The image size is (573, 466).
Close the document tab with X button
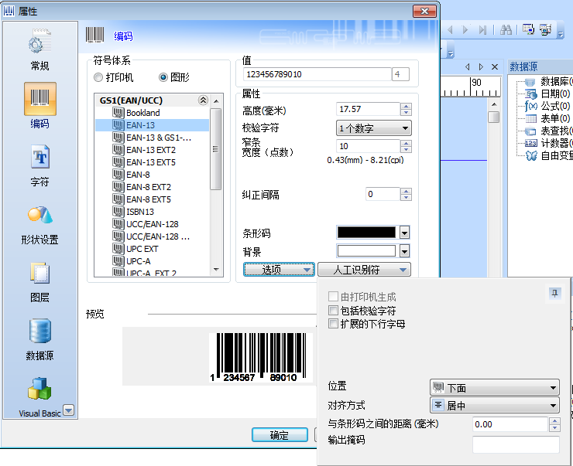[495, 66]
